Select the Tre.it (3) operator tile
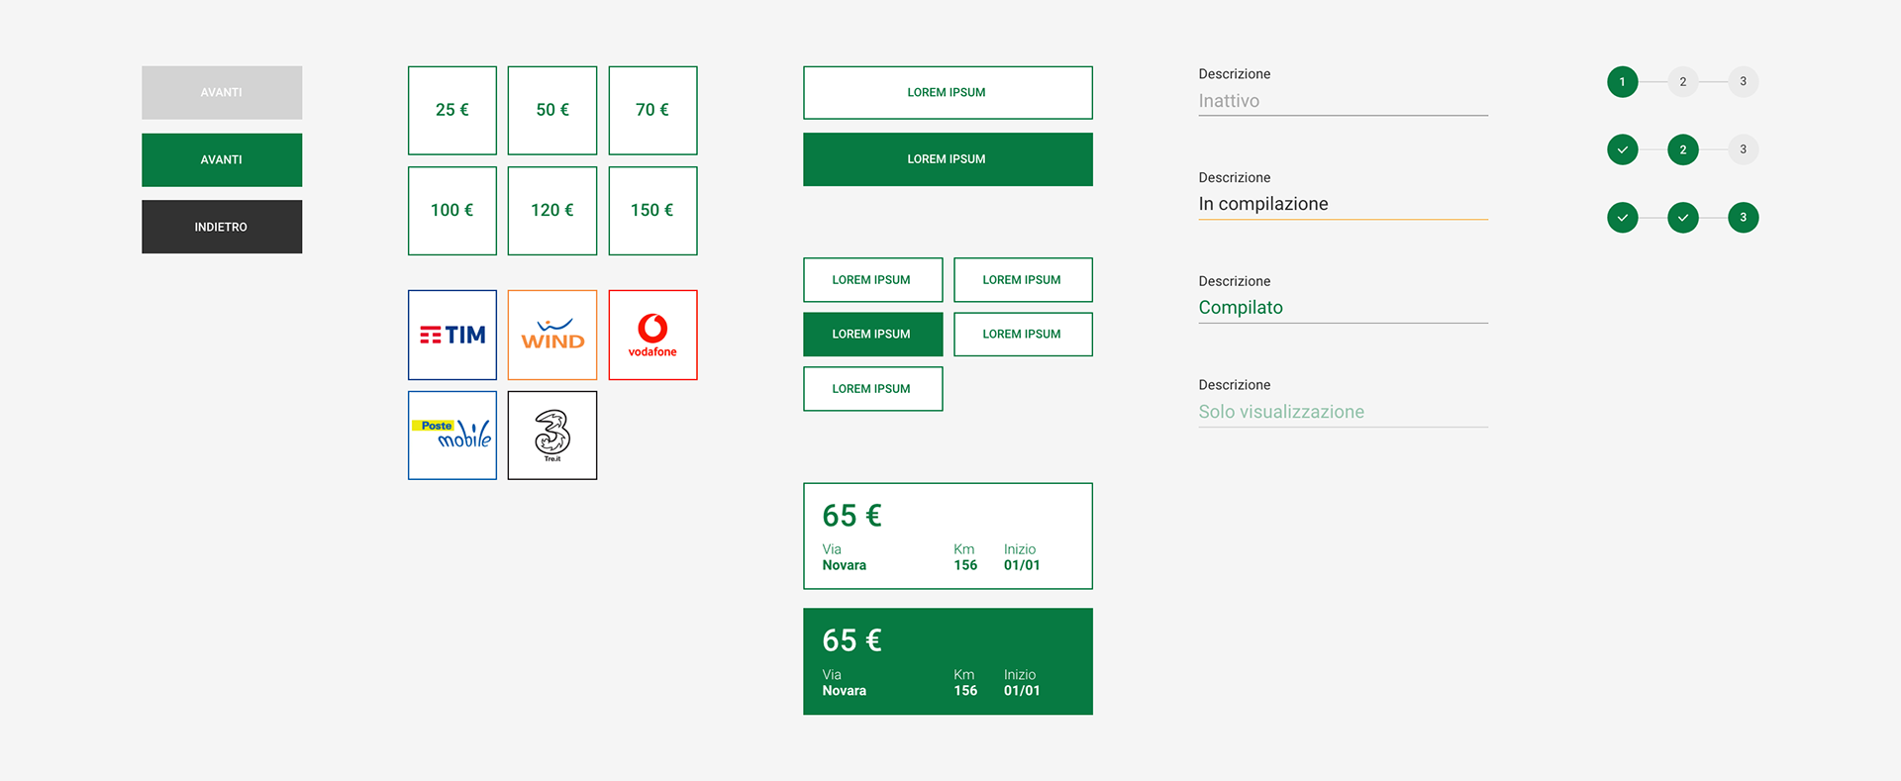1901x781 pixels. 552,436
